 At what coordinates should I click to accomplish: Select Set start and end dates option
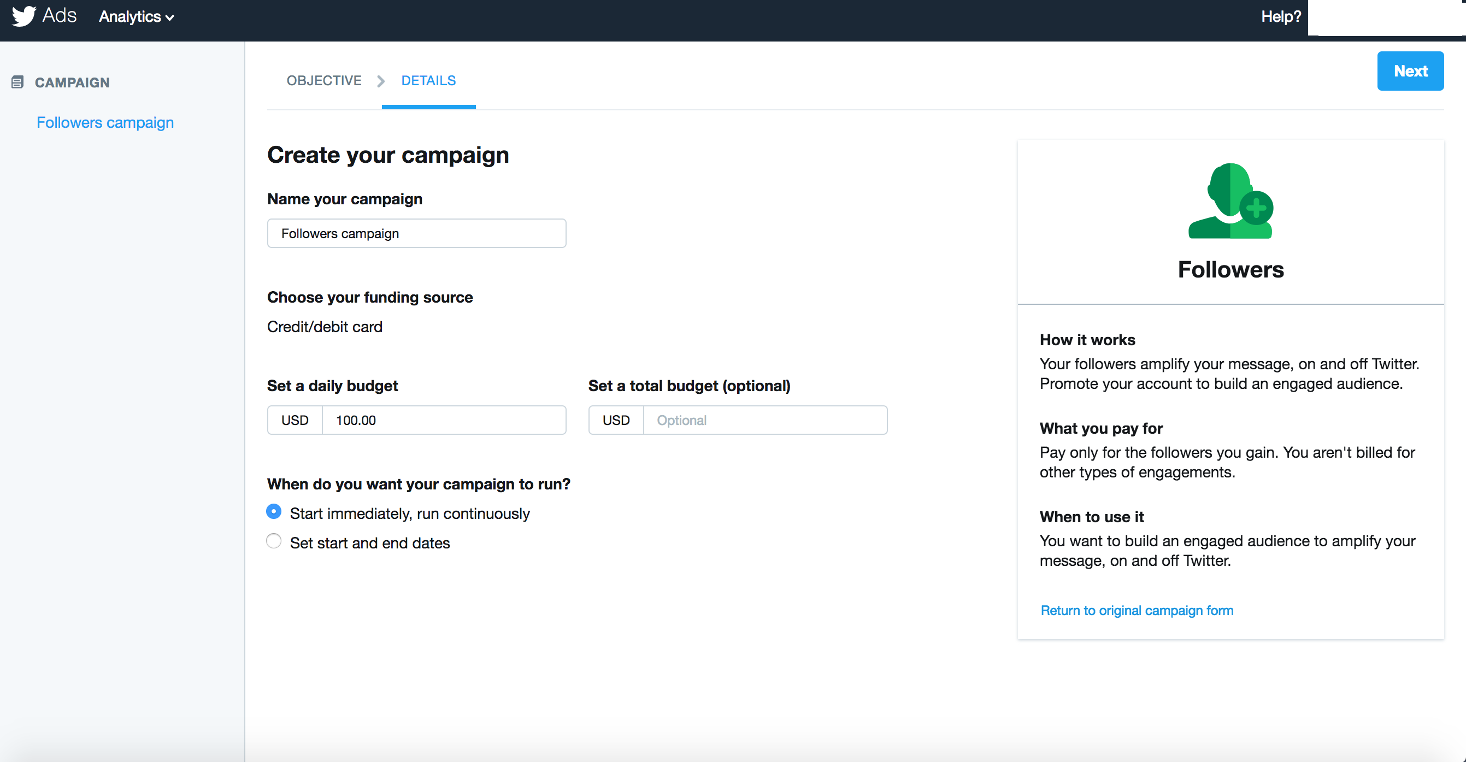[274, 541]
